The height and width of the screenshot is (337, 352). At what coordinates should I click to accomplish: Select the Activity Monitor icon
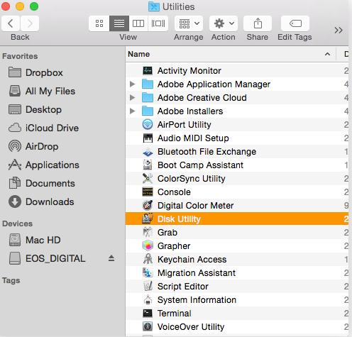(x=148, y=70)
